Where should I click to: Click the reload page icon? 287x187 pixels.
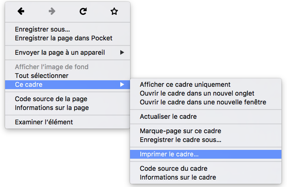click(x=83, y=12)
